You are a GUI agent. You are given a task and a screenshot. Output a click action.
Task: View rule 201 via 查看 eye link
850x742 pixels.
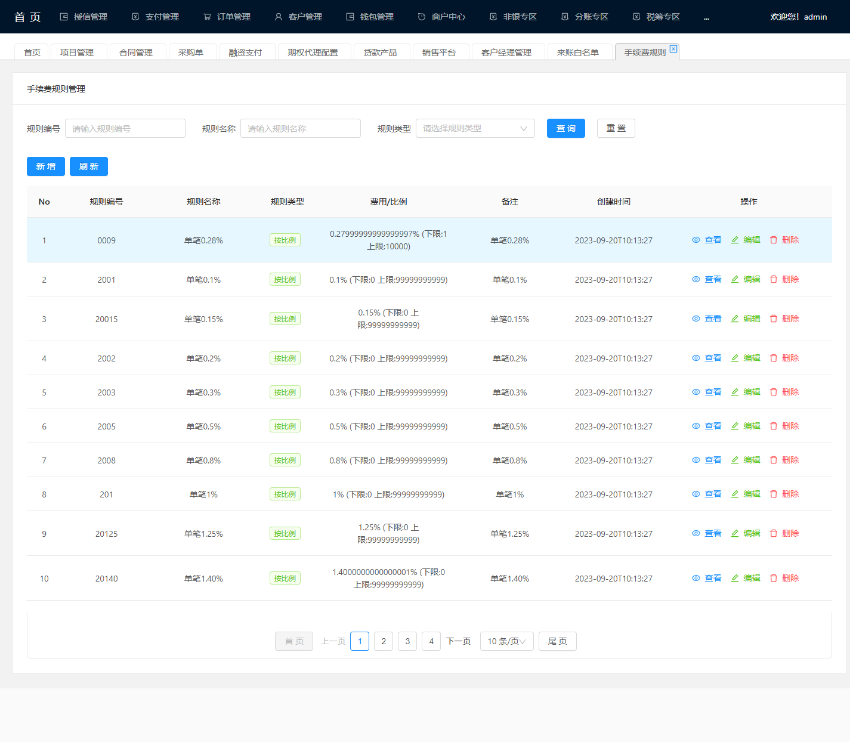tap(707, 494)
